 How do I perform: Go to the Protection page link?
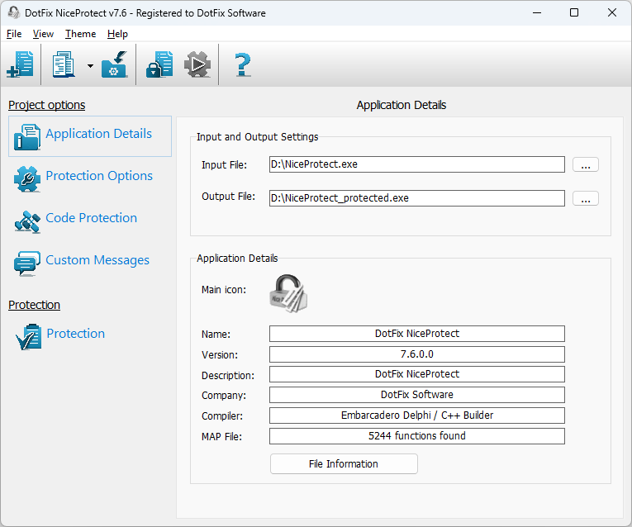76,333
